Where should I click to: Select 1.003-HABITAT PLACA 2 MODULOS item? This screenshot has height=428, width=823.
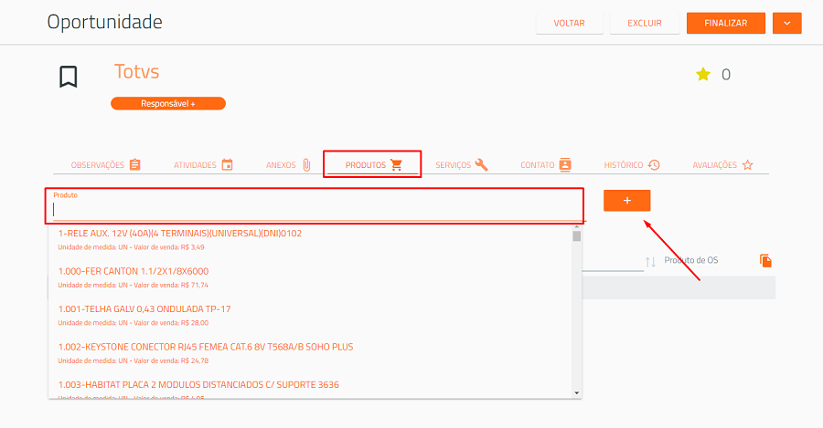(x=310, y=388)
